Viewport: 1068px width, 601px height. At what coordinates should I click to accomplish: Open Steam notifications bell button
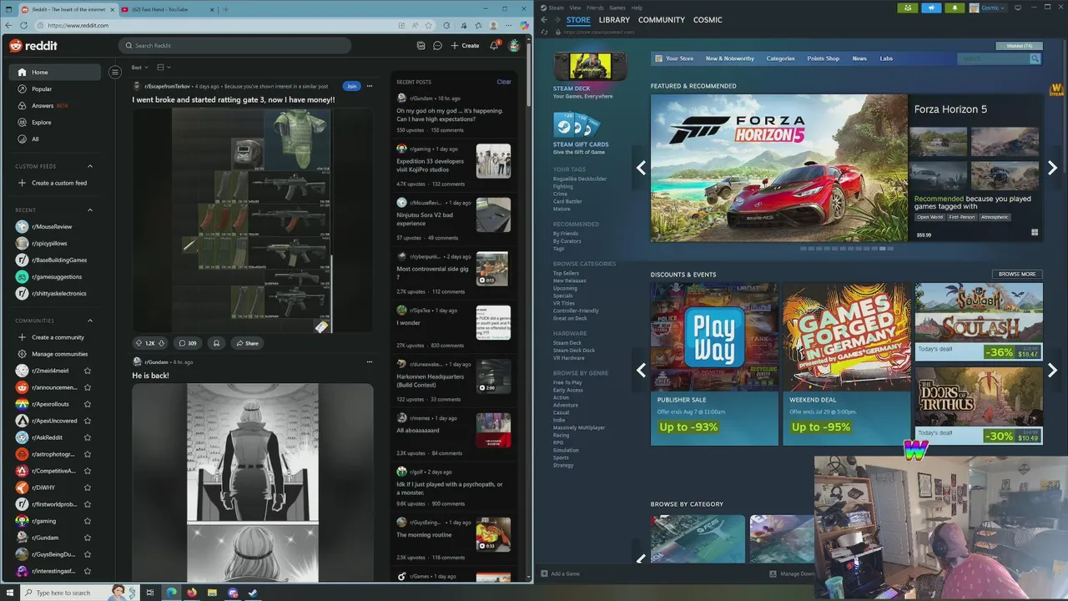pos(955,8)
